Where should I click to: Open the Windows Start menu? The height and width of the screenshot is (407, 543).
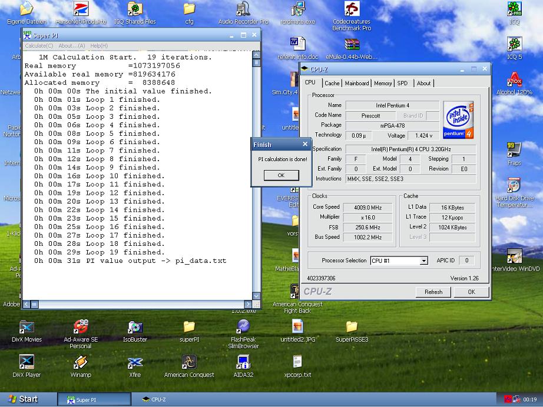23,399
